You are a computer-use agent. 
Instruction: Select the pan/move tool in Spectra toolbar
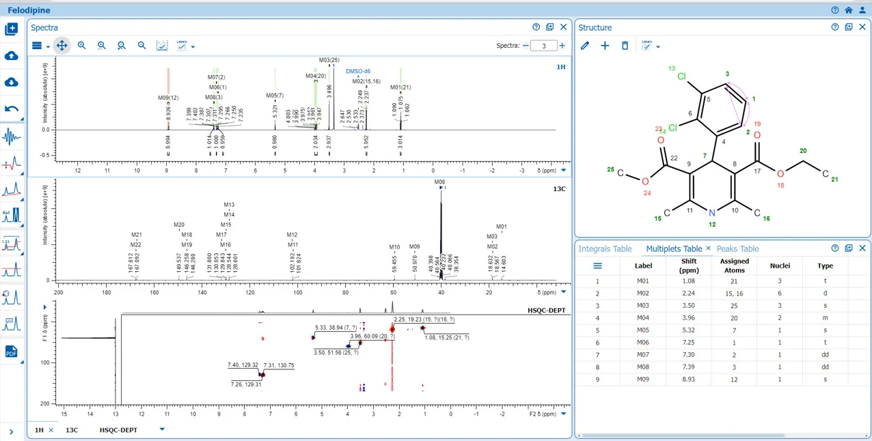click(x=62, y=46)
